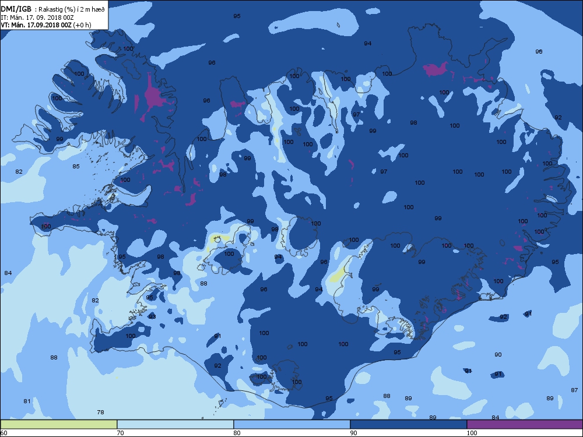The height and width of the screenshot is (437, 583).
Task: Click the legend scale label '80'
Action: tap(237, 433)
